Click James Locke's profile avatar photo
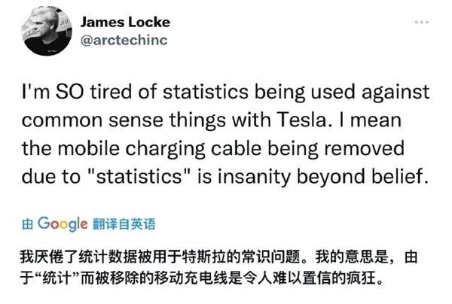The image size is (452, 304). coord(47,31)
